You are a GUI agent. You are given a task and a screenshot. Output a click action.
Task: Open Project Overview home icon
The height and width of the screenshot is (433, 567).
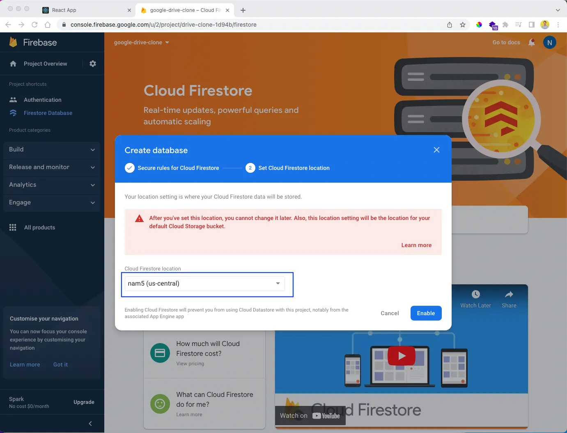point(13,64)
